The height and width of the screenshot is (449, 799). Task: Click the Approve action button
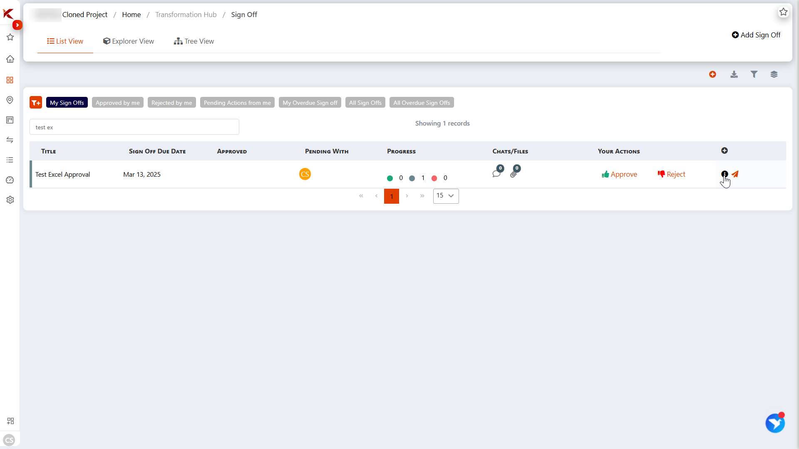[x=619, y=174]
